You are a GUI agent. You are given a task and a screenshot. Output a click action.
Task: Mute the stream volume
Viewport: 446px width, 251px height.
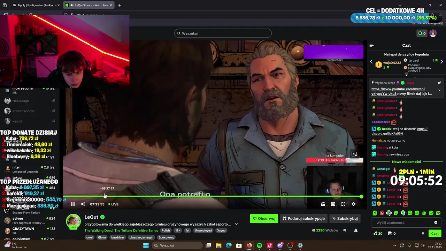click(x=83, y=204)
